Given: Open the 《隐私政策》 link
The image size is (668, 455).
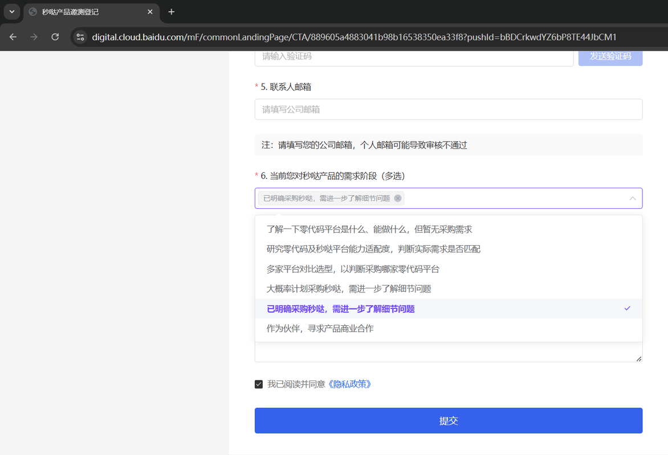Looking at the screenshot, I should coord(349,384).
